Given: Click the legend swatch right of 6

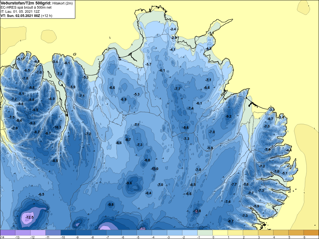Looking at the screenshot, I should [311, 233].
